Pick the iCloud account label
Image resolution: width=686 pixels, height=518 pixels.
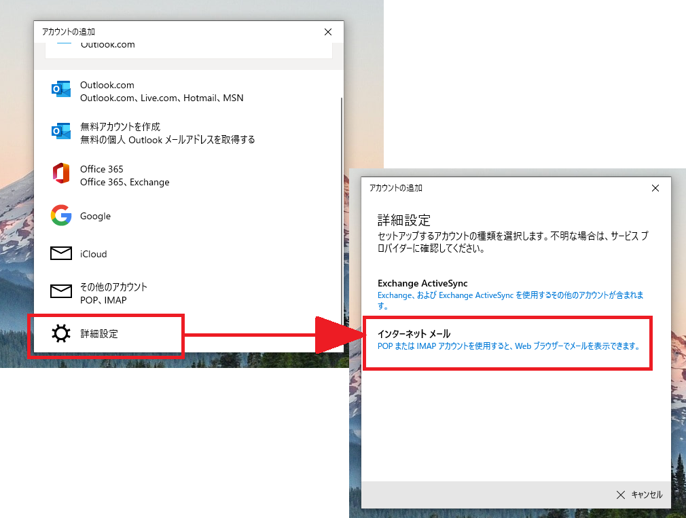point(94,254)
